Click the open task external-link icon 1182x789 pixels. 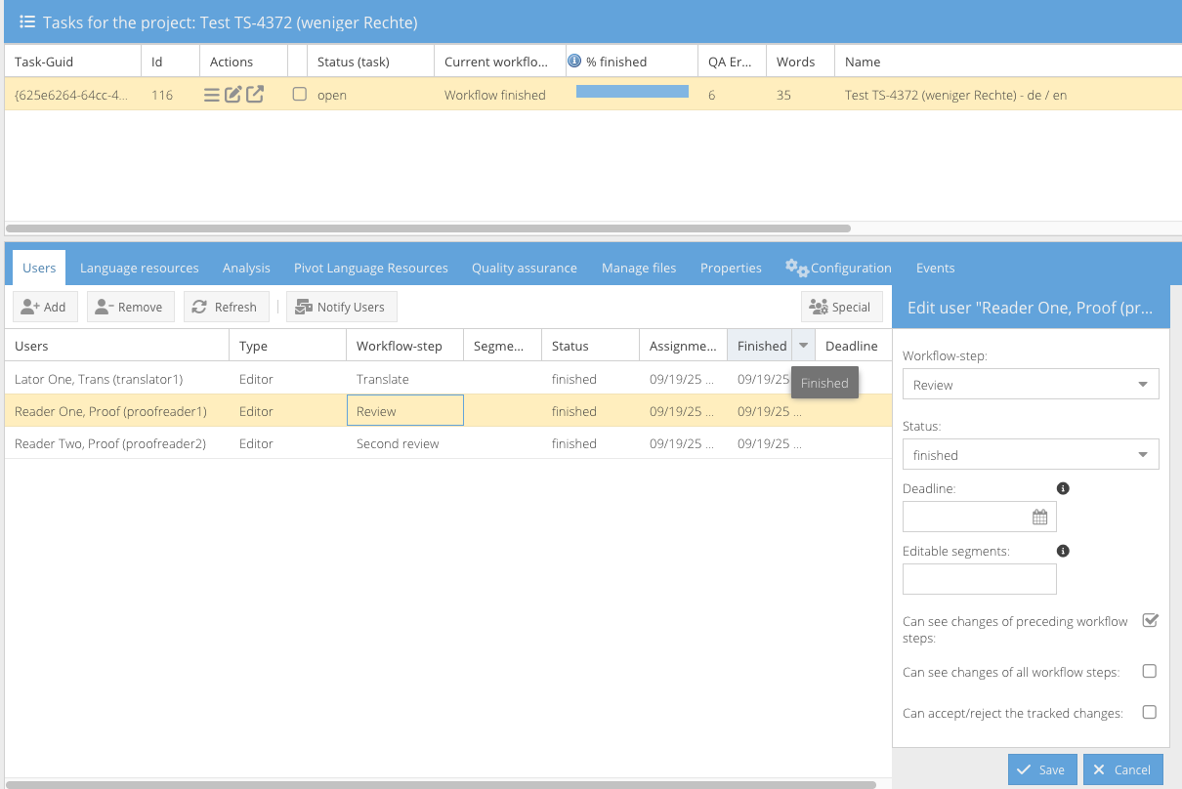click(255, 95)
